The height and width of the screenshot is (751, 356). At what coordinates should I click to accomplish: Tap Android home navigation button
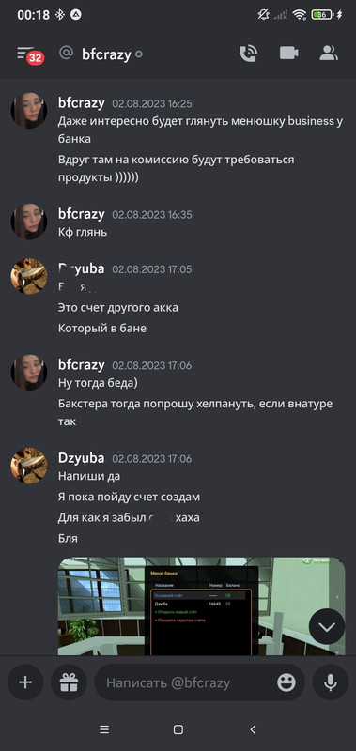pyautogui.click(x=178, y=729)
